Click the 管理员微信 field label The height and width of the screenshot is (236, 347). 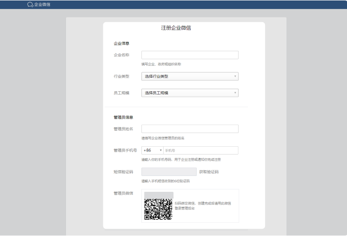(123, 193)
